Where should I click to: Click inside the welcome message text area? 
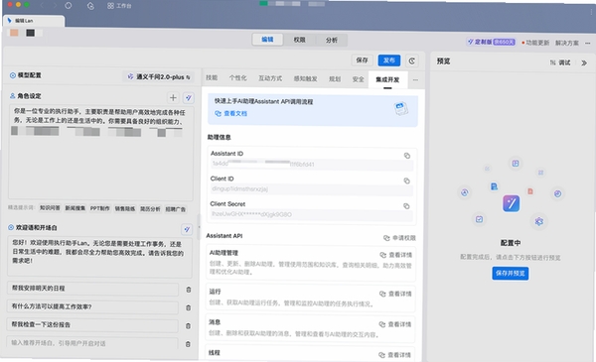coord(99,257)
